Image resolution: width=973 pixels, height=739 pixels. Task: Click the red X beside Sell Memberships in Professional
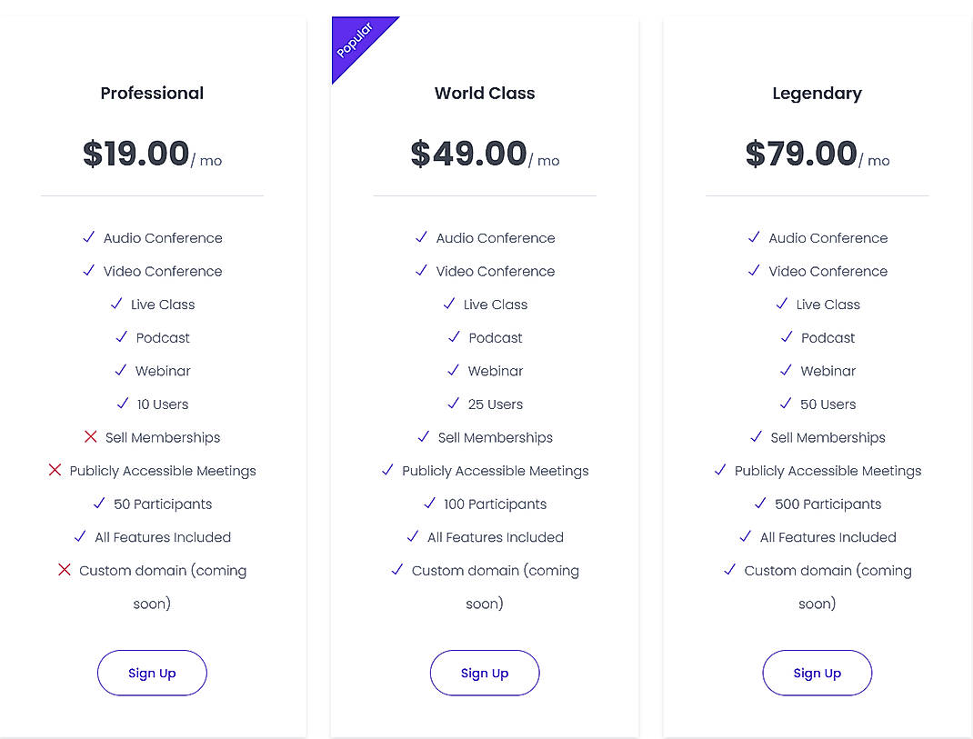pyautogui.click(x=90, y=437)
